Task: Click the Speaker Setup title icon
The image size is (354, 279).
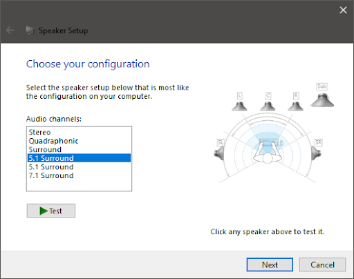Action: point(30,30)
